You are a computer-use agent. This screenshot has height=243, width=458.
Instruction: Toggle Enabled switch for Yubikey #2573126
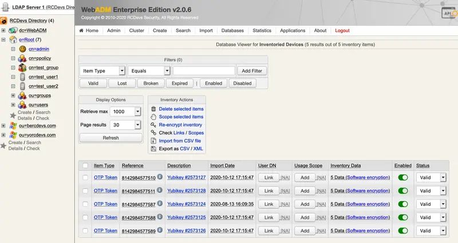(x=403, y=231)
